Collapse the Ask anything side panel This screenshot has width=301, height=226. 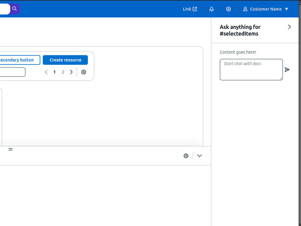pos(289,27)
